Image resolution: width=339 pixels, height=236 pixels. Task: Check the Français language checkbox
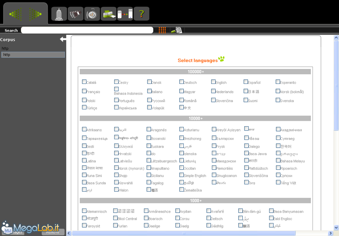tap(84, 91)
